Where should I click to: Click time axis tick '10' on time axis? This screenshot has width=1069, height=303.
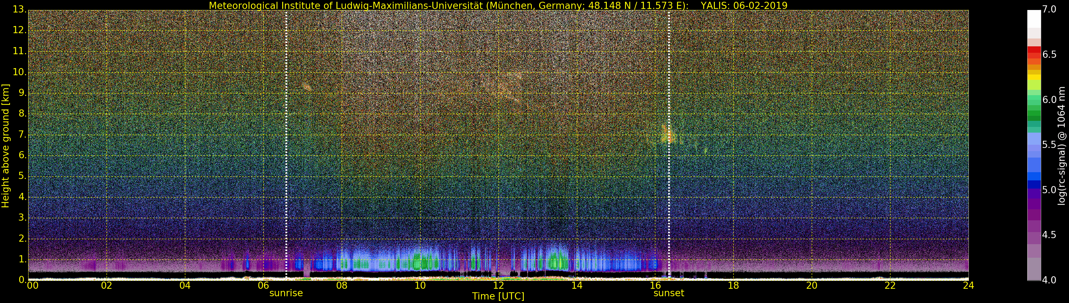(x=420, y=286)
